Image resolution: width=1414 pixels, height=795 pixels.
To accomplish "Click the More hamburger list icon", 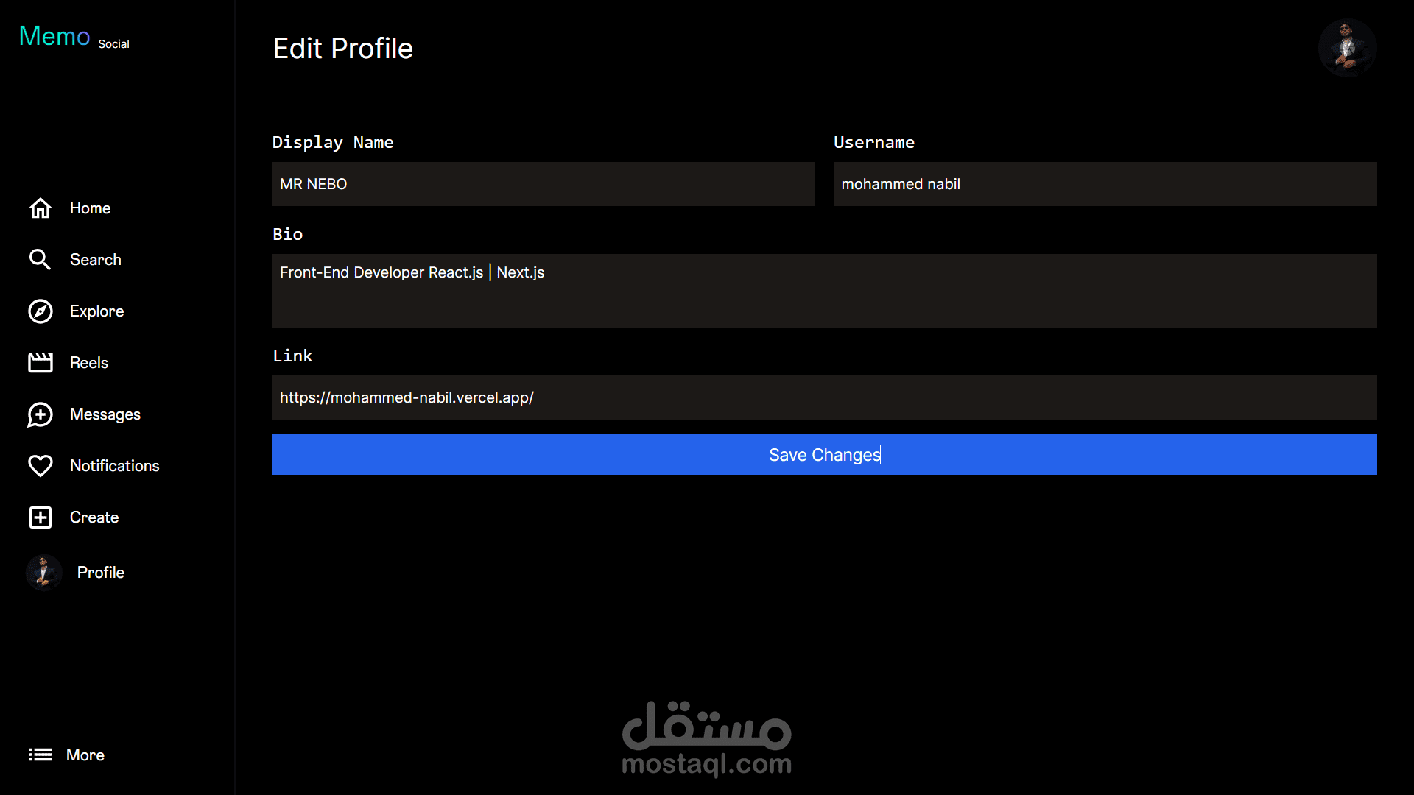I will 41,755.
